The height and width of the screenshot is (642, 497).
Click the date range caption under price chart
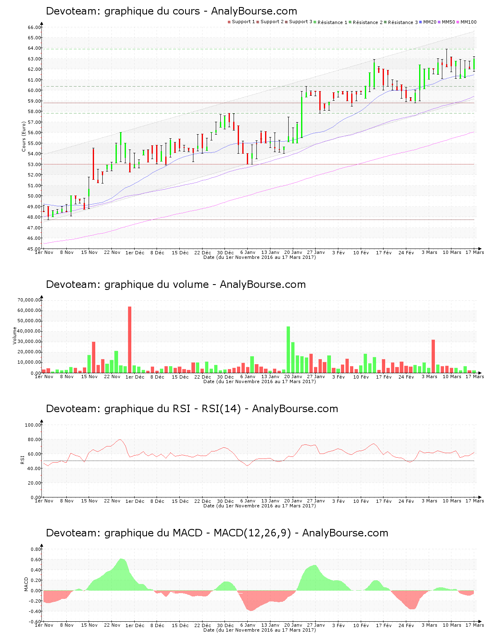[x=260, y=257]
